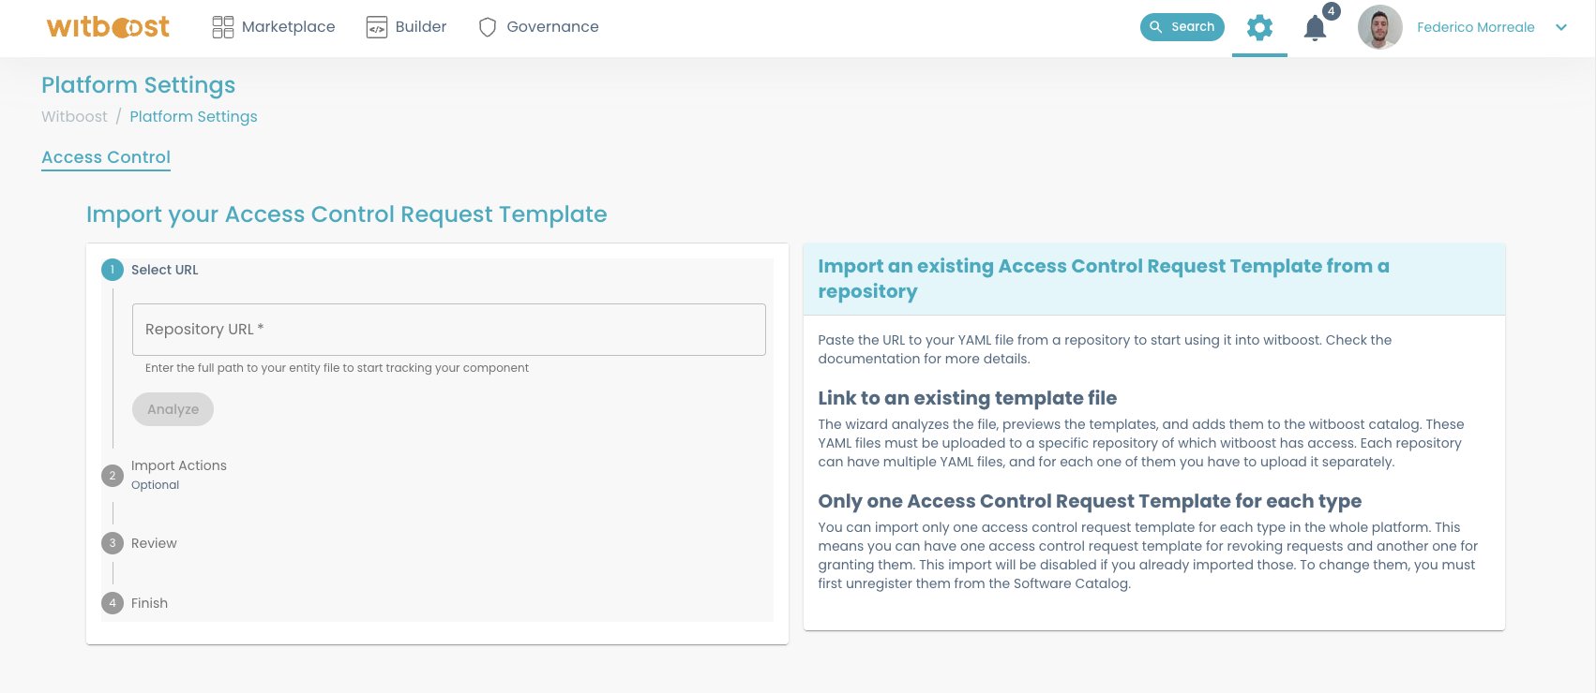Focus the Repository URL input field
1596x693 pixels.
[x=449, y=330]
